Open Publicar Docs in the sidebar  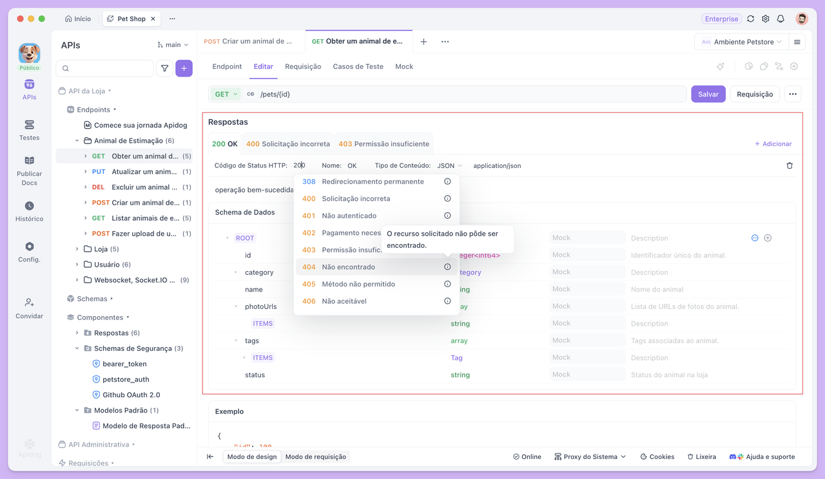click(29, 171)
